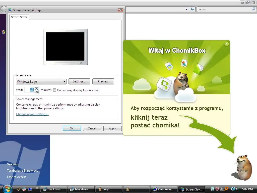Click the gray tray icon beside the red shield
The height and width of the screenshot is (193, 257).
222,189
